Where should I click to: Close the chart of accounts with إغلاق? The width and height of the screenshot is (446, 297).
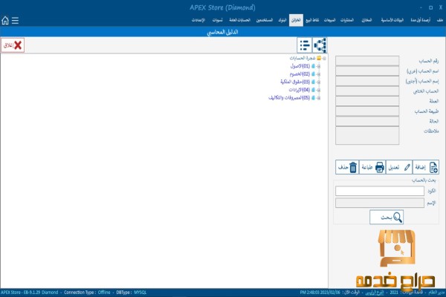pyautogui.click(x=13, y=45)
